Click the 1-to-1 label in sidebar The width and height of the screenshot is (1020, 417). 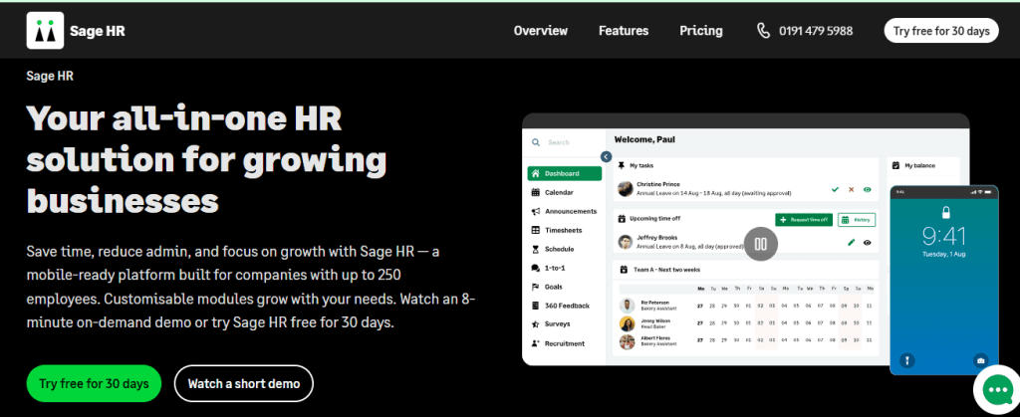pos(554,268)
